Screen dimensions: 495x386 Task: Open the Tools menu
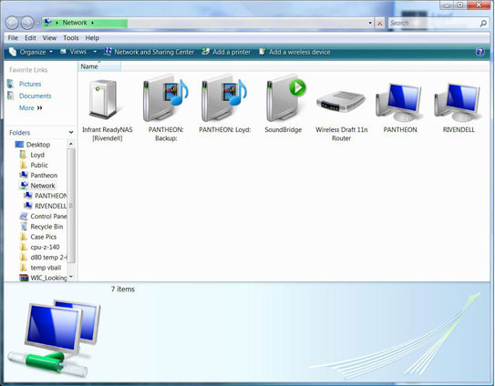click(x=71, y=38)
